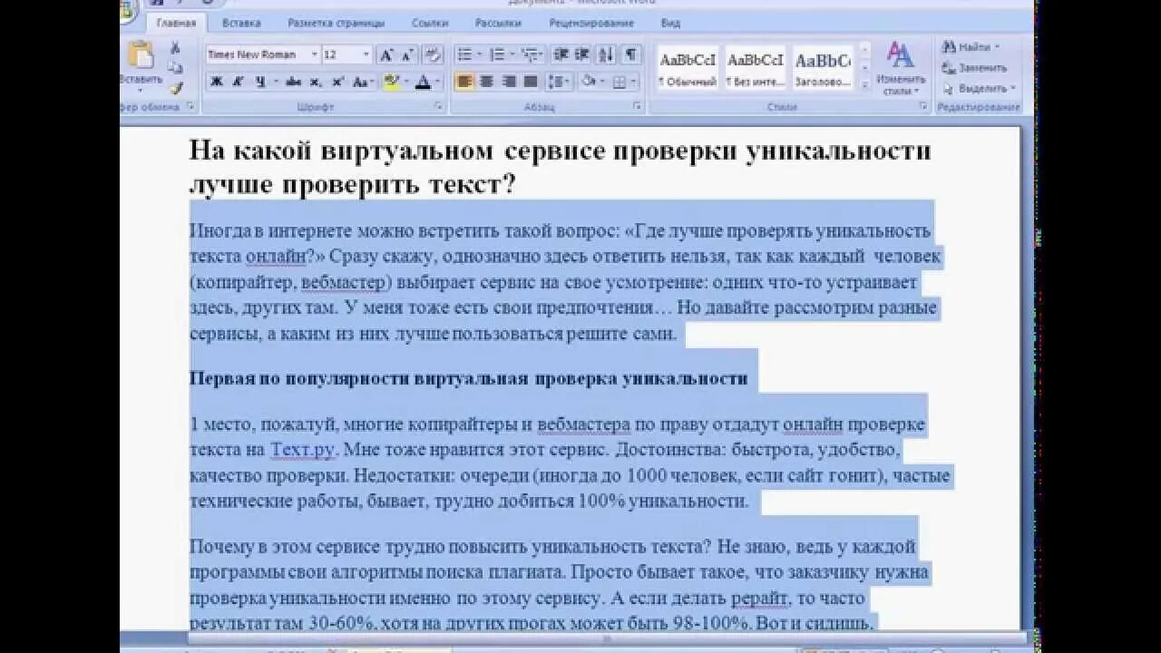Screen dimensions: 1161x653
Task: Click the Clear Formatting eraser icon
Action: [x=433, y=54]
